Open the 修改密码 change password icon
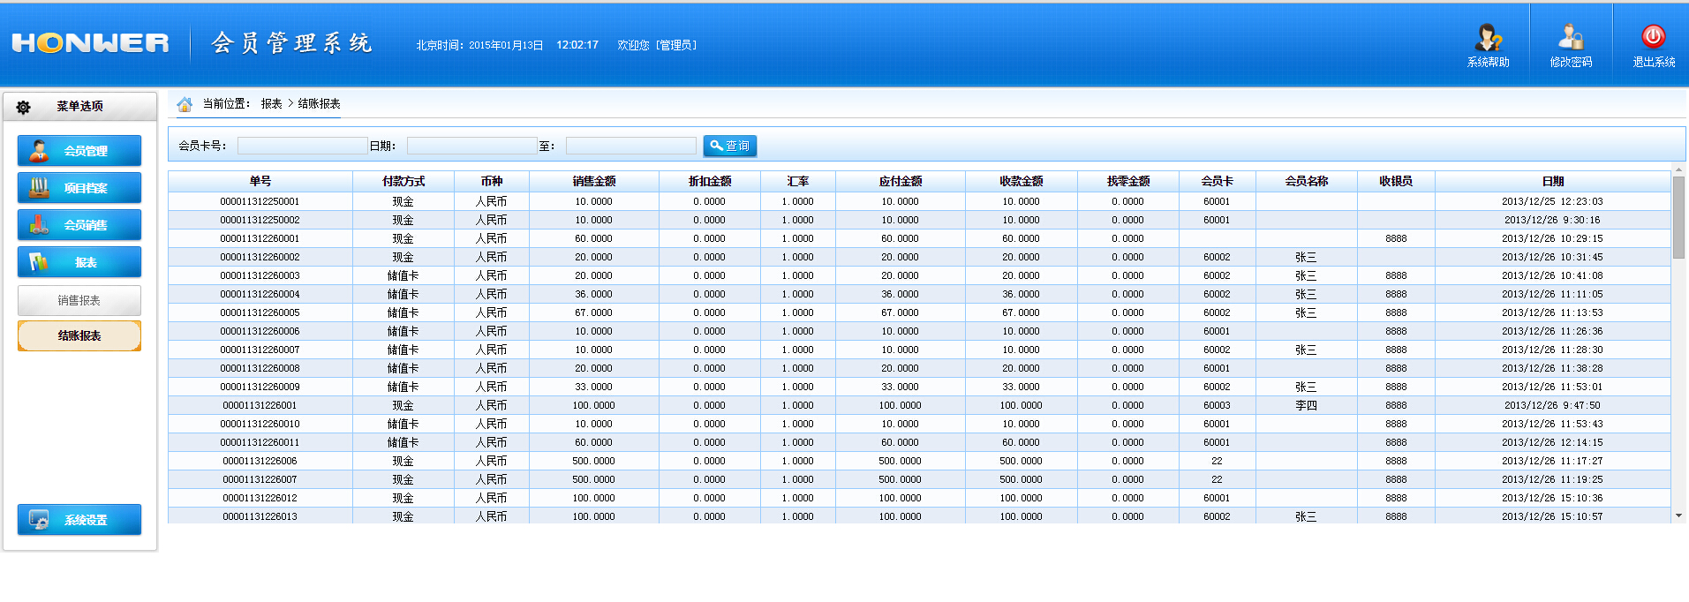Screen dimensions: 1689x602 [1571, 37]
